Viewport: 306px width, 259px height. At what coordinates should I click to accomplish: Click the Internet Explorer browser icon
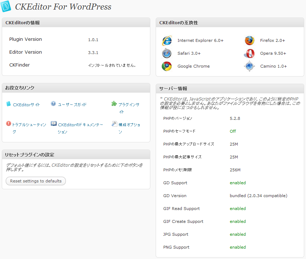click(x=167, y=40)
